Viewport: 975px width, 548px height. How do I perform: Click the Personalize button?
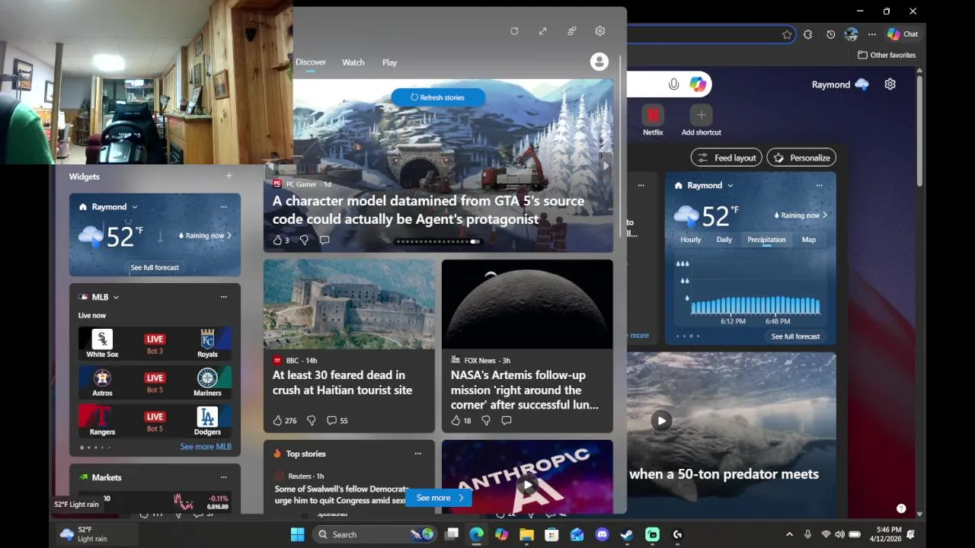coord(801,158)
